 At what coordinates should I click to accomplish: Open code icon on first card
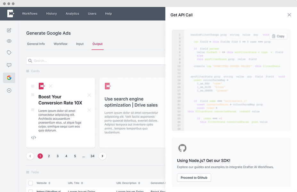point(34,138)
